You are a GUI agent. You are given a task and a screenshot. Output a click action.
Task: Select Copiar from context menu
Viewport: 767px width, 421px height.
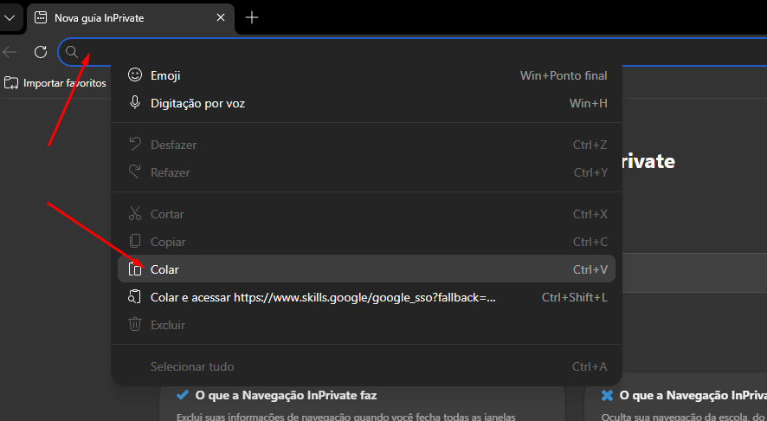click(x=367, y=242)
